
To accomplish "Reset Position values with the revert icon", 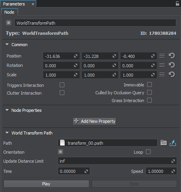I will point(172,56).
